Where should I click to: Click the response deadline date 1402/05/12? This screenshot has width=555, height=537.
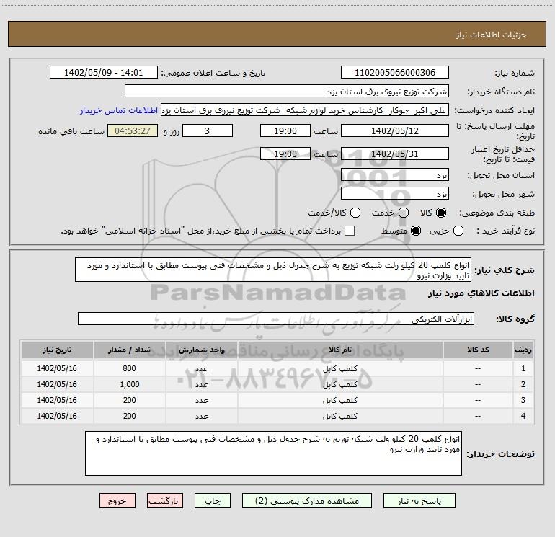tap(395, 130)
